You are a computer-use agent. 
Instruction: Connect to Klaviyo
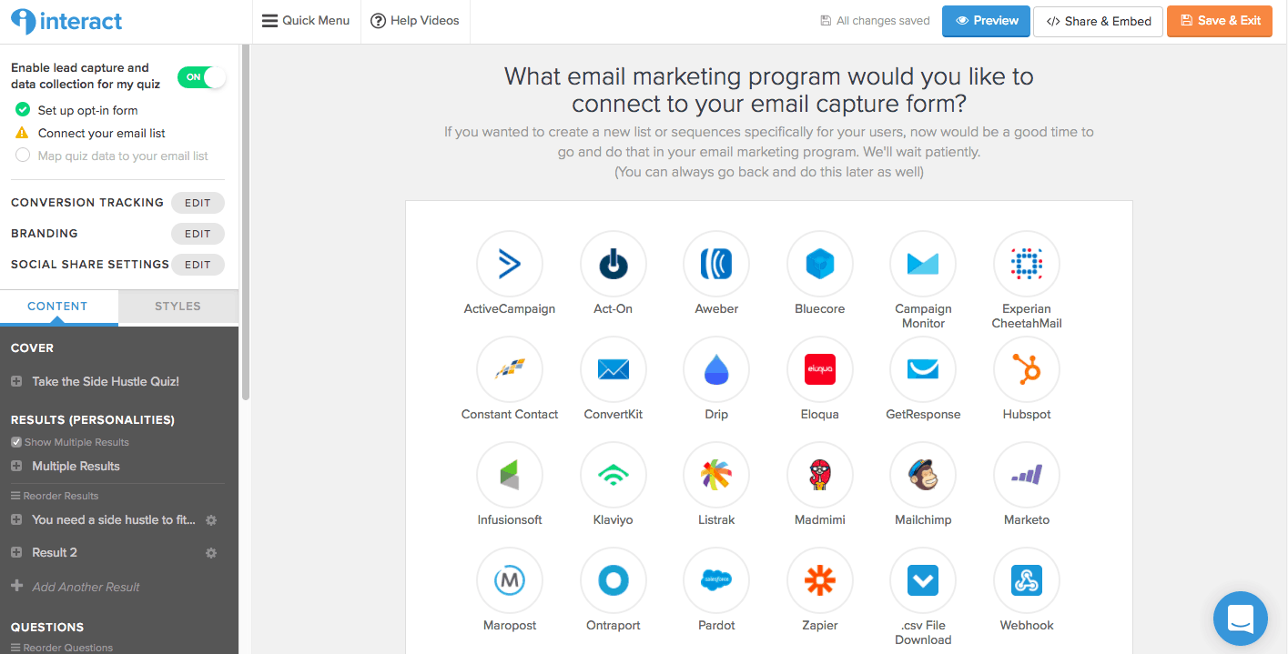[613, 475]
